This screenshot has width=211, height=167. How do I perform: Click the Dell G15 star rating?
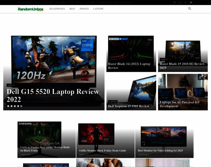pyautogui.click(x=15, y=106)
